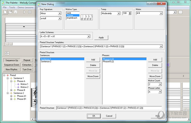This screenshot has height=123, width=191.
Task: Click the Chori motive notes picture
Action: pyautogui.click(x=87, y=17)
